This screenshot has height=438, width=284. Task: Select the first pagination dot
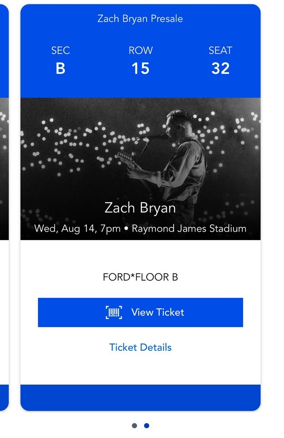[133, 425]
